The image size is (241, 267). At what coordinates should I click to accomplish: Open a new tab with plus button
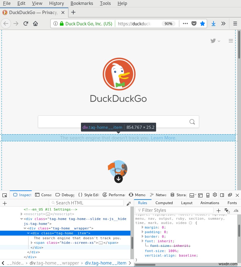73,12
